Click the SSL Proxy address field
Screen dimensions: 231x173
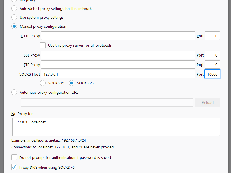(x=118, y=55)
